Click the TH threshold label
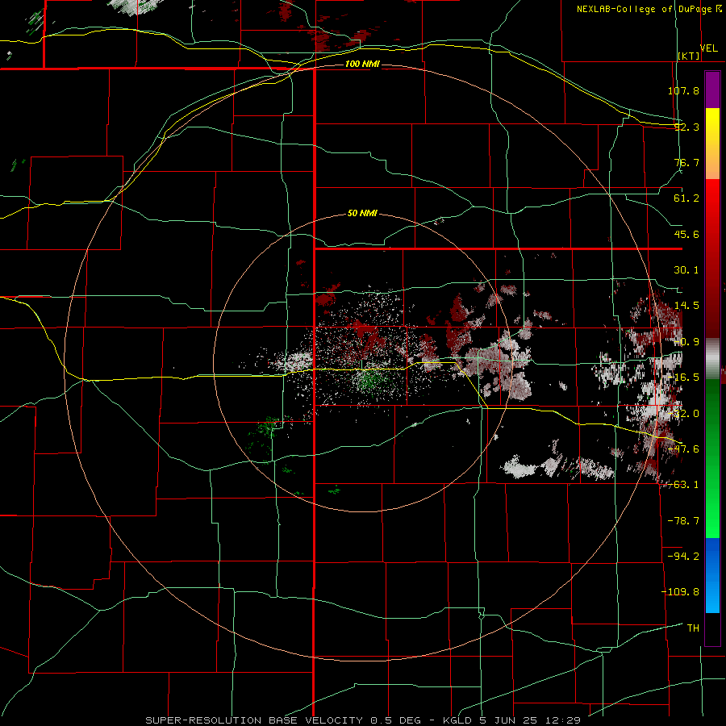This screenshot has height=726, width=726. [693, 628]
